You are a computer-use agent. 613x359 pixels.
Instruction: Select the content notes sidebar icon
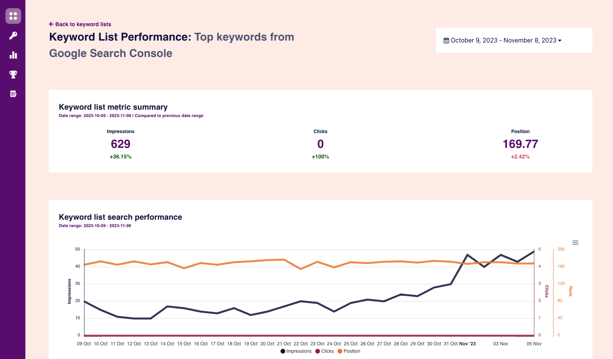coord(13,94)
